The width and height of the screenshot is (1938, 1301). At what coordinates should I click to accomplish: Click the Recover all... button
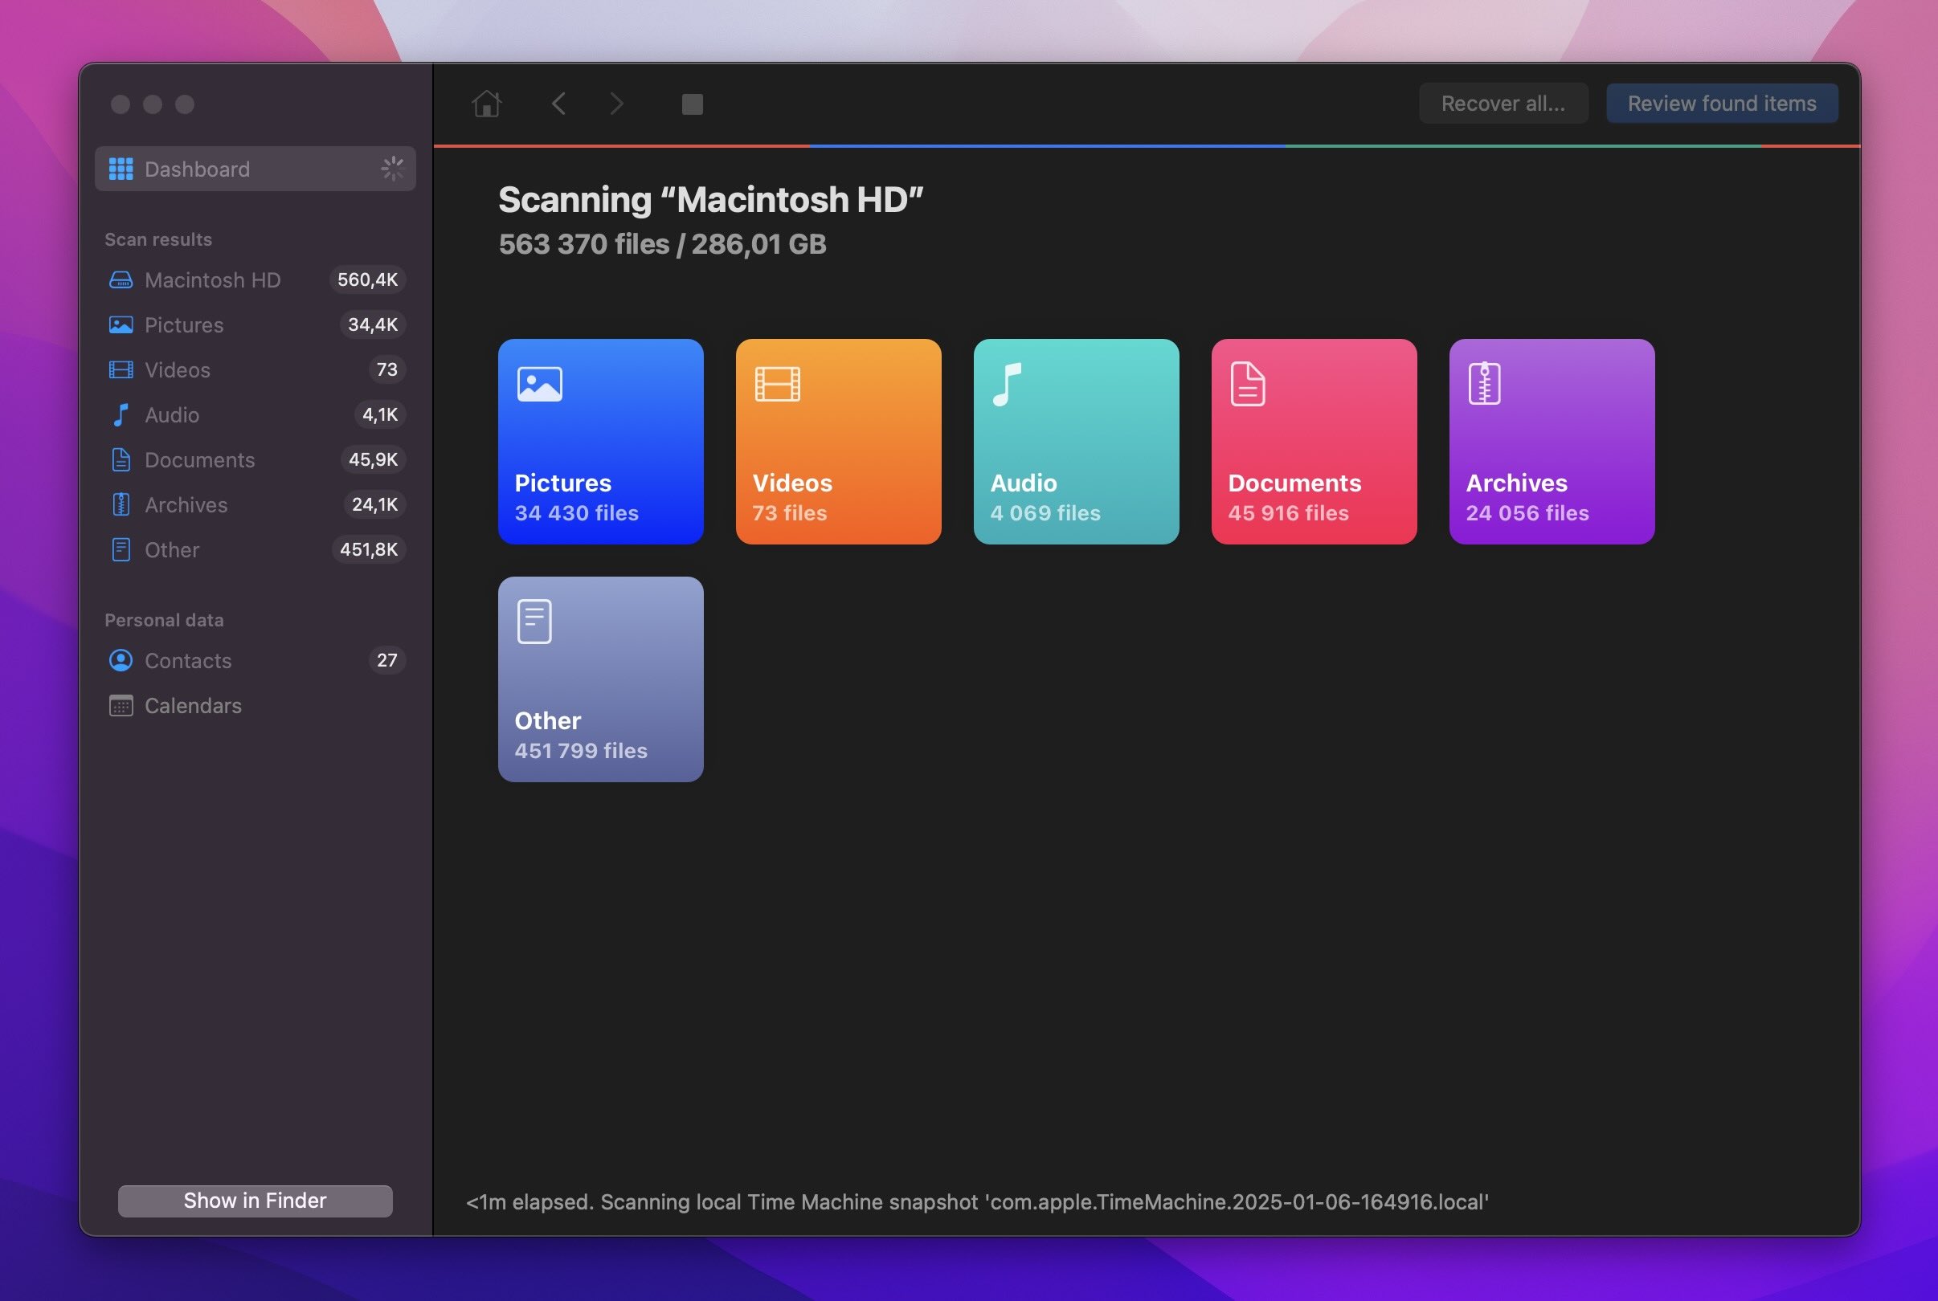[x=1503, y=102]
